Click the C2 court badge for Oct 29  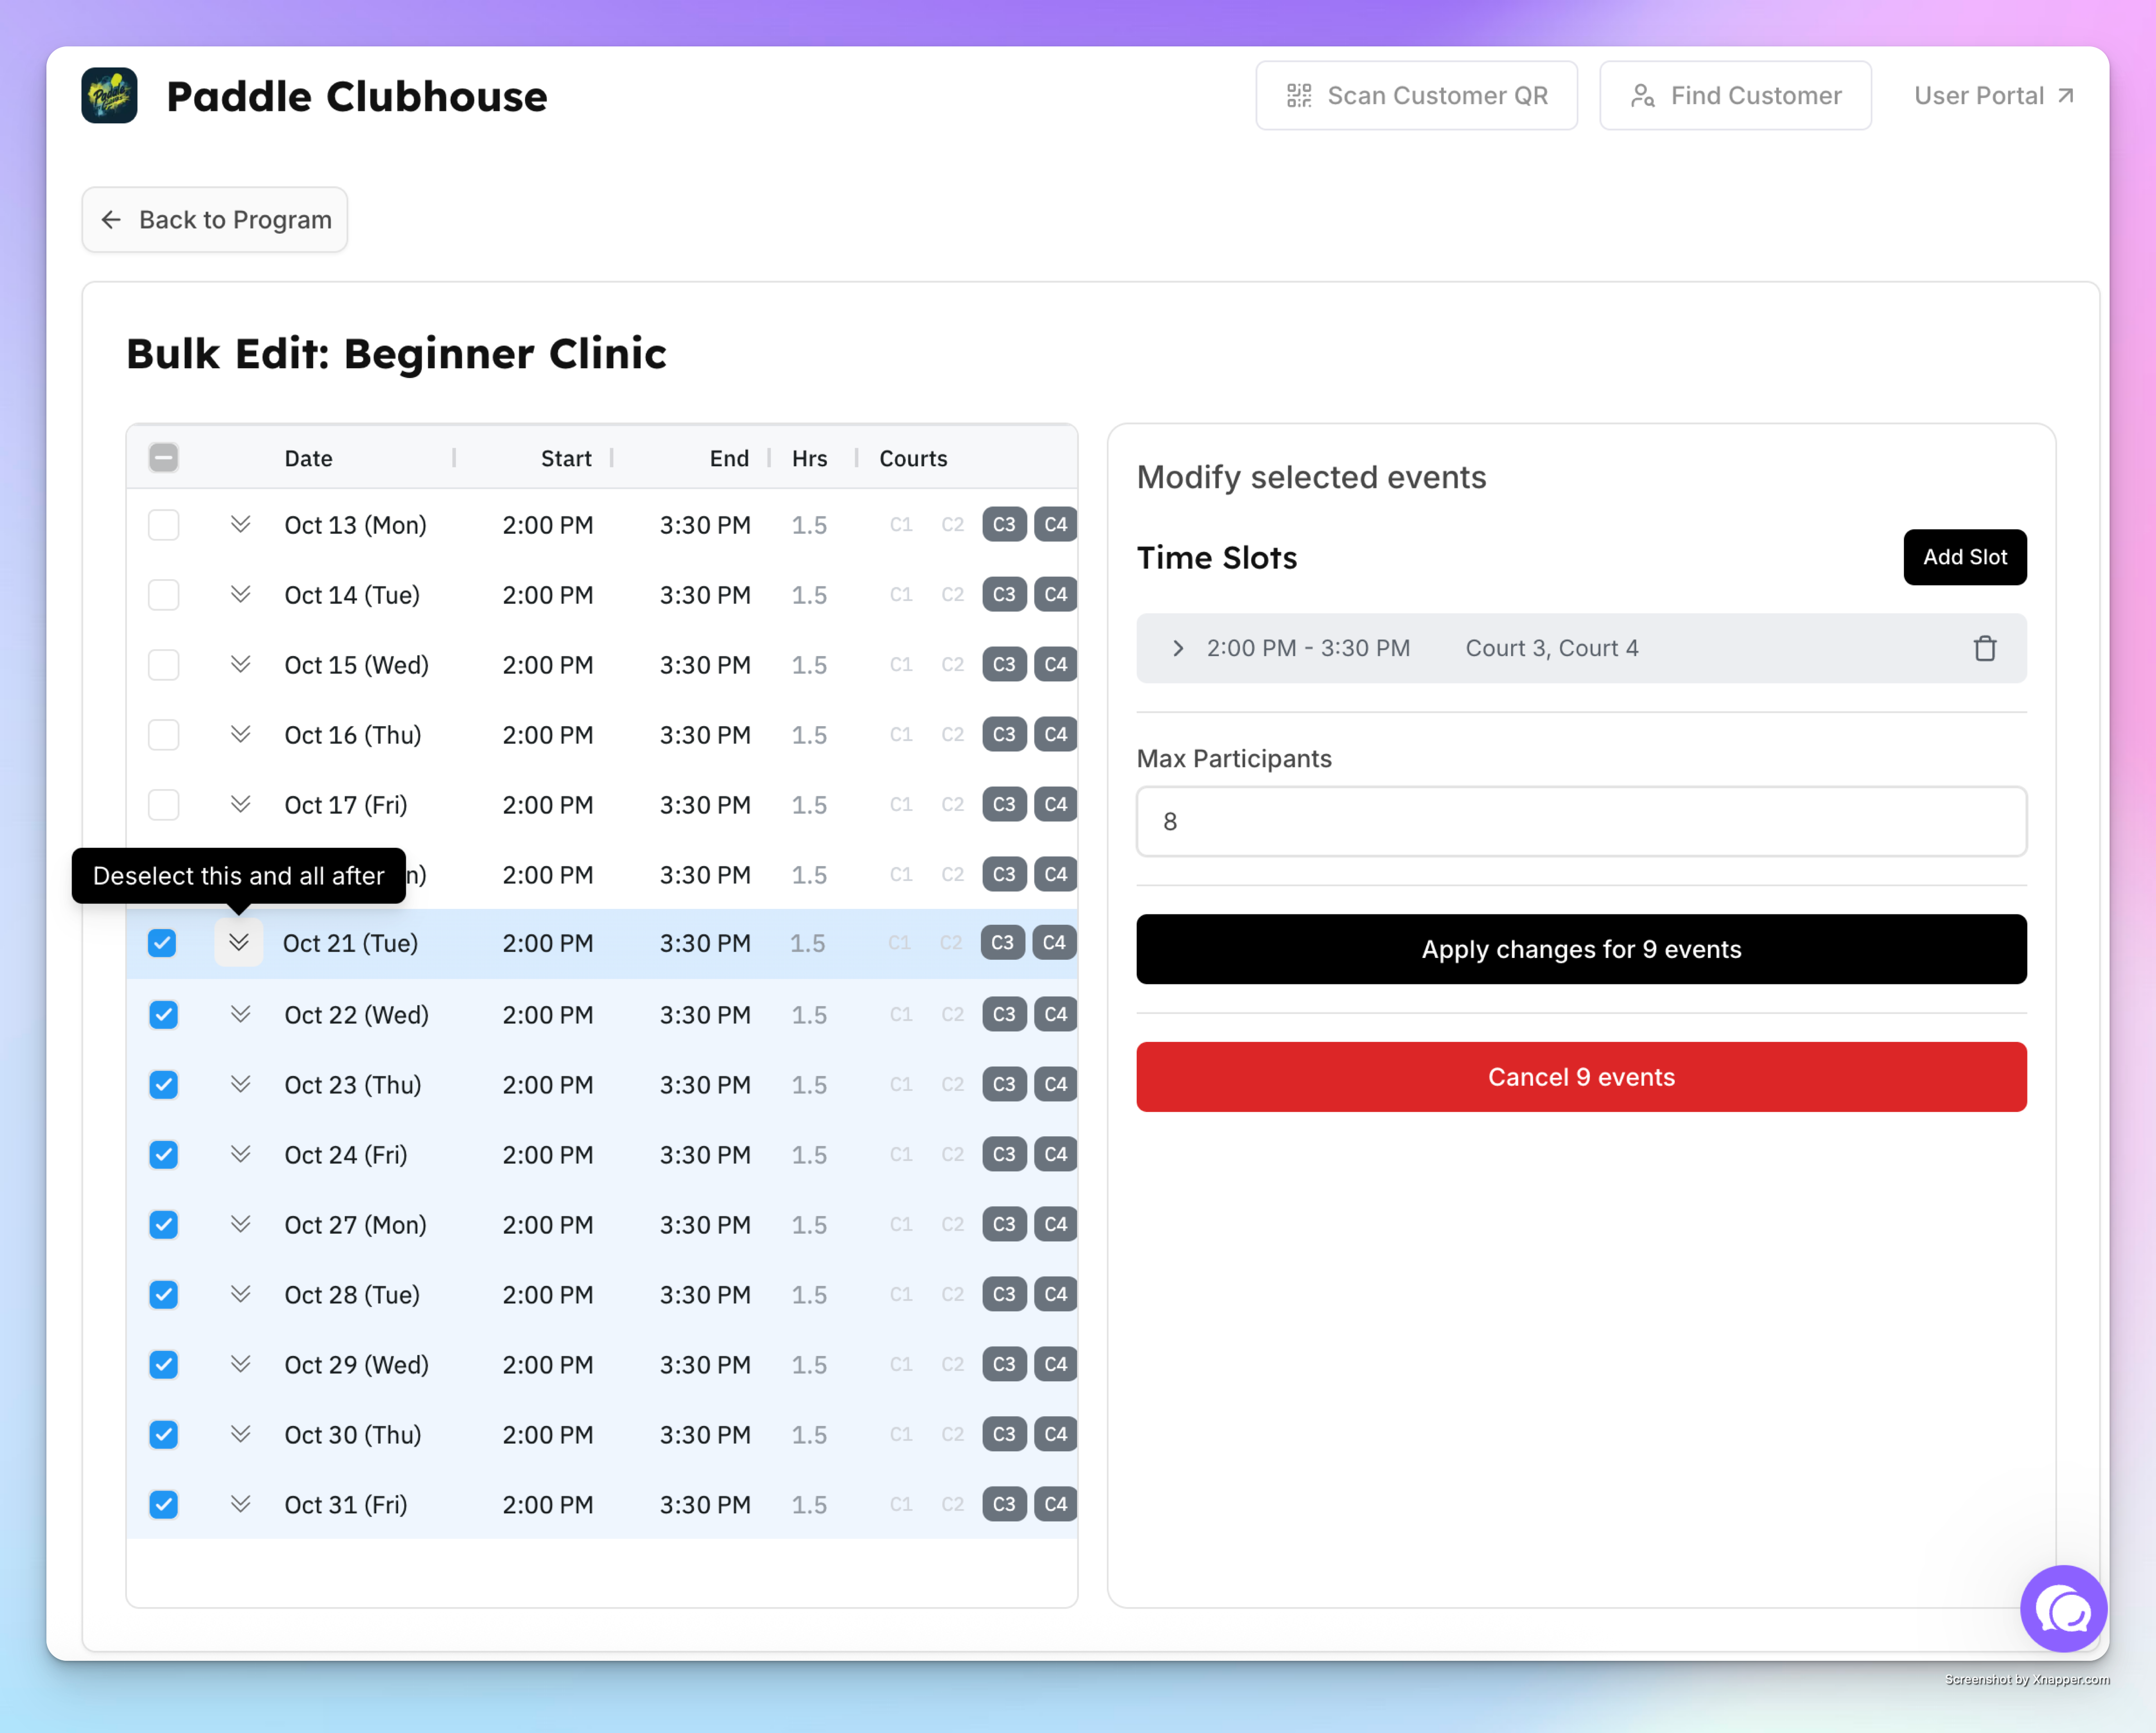pos(952,1364)
